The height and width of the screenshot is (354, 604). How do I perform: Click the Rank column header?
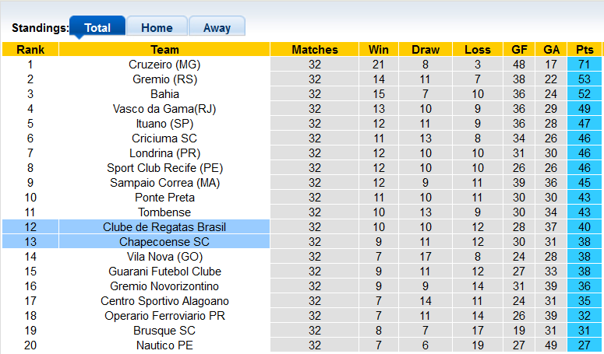tap(30, 50)
